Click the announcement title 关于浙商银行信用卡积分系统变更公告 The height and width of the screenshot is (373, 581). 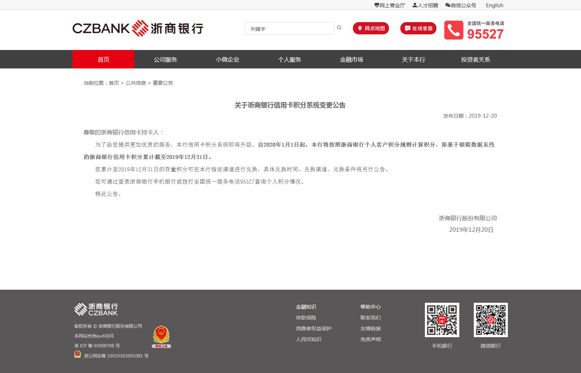[x=290, y=105]
